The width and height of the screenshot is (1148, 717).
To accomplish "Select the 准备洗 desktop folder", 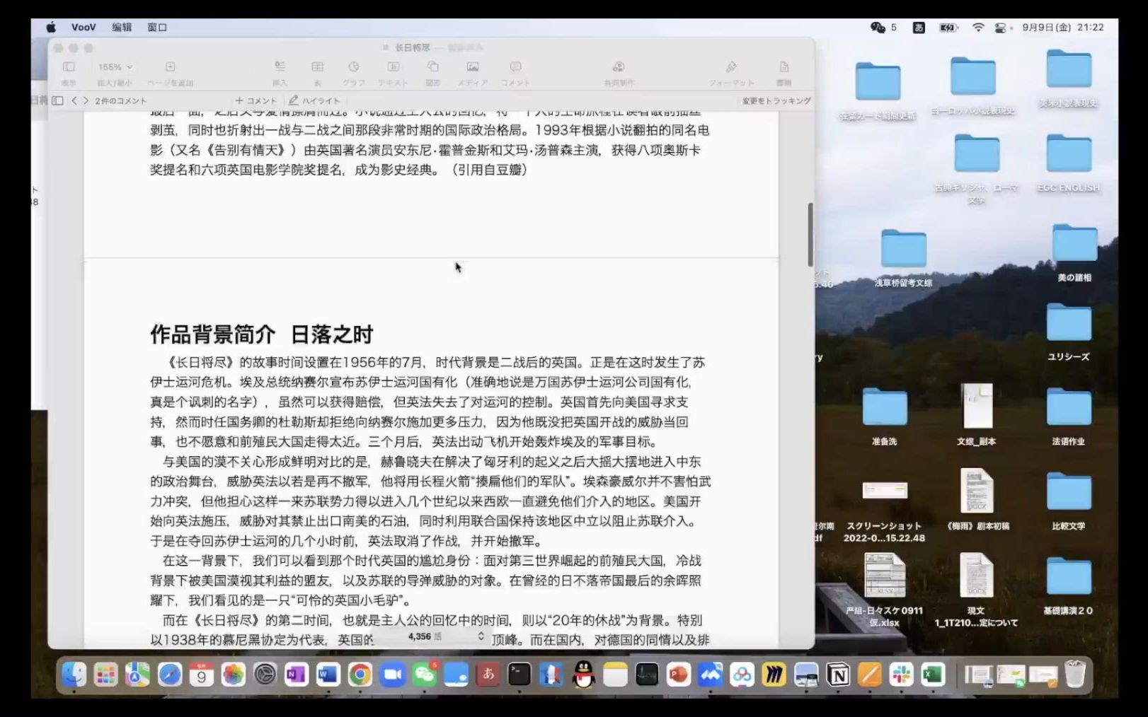I will tap(885, 416).
